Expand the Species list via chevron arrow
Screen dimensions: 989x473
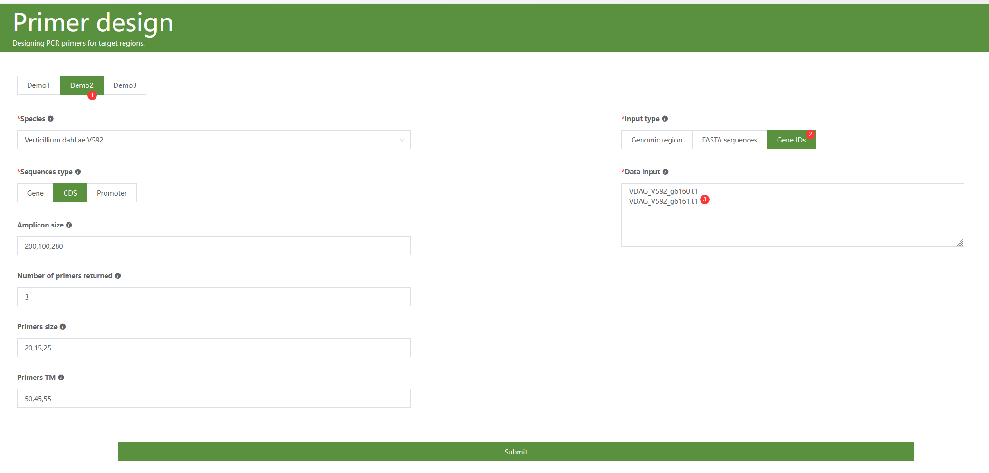[x=402, y=140]
